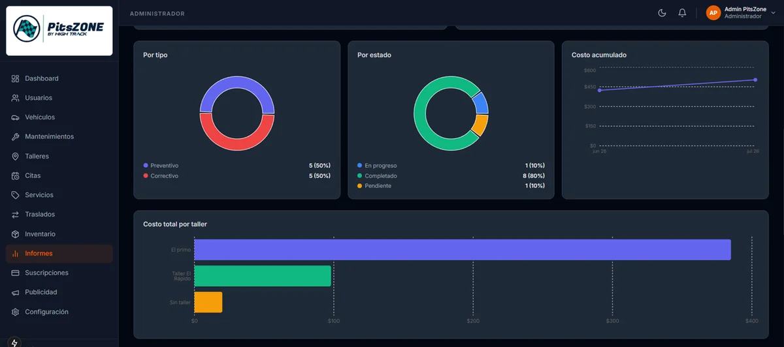Viewport: 784px width, 347px height.
Task: Click the 'Costo total por taller' heading
Action: coord(175,224)
